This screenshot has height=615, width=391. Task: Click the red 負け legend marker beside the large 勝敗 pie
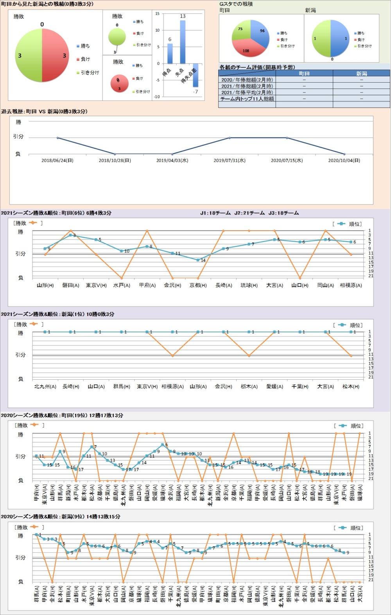(78, 60)
